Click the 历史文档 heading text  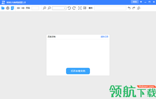click(51, 37)
